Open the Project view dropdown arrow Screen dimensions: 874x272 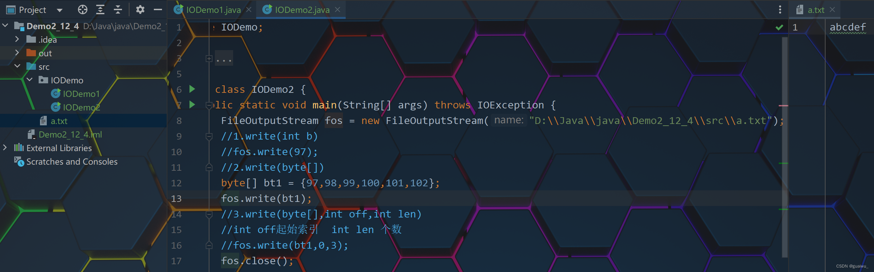[60, 10]
